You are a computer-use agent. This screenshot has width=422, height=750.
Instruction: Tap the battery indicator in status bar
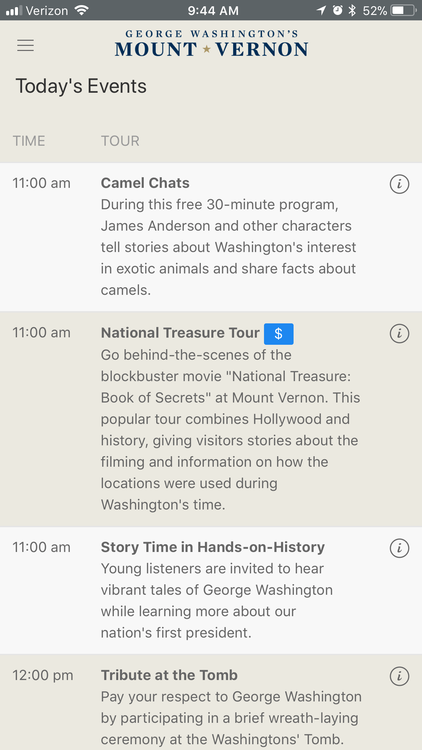[403, 11]
